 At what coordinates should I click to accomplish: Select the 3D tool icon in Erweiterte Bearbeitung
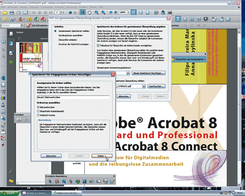pos(78,181)
